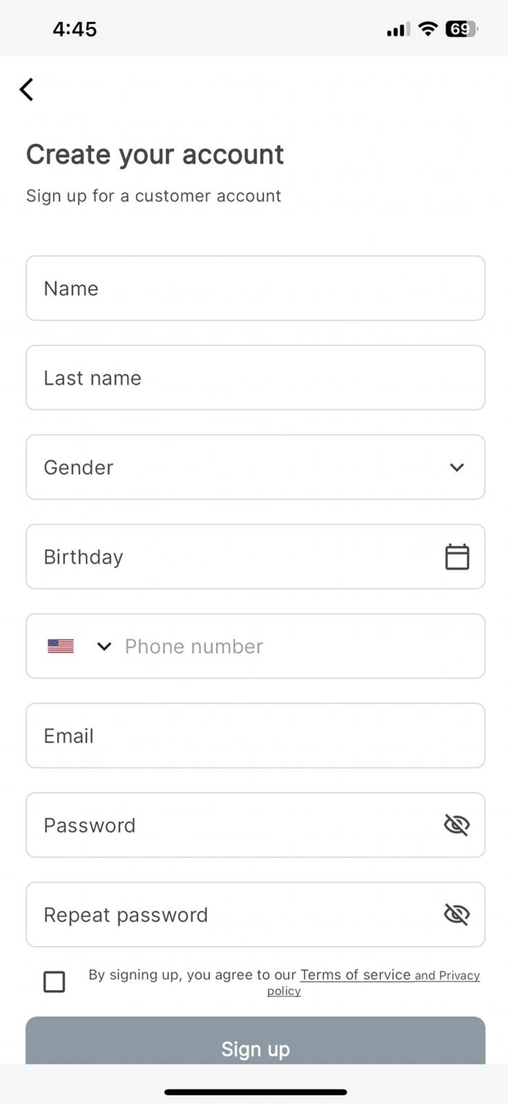Open the Birthday calendar icon

pos(456,557)
